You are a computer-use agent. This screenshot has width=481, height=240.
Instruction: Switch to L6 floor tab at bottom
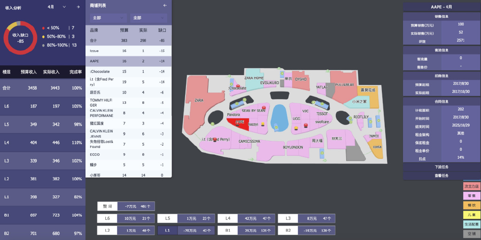coord(126,218)
